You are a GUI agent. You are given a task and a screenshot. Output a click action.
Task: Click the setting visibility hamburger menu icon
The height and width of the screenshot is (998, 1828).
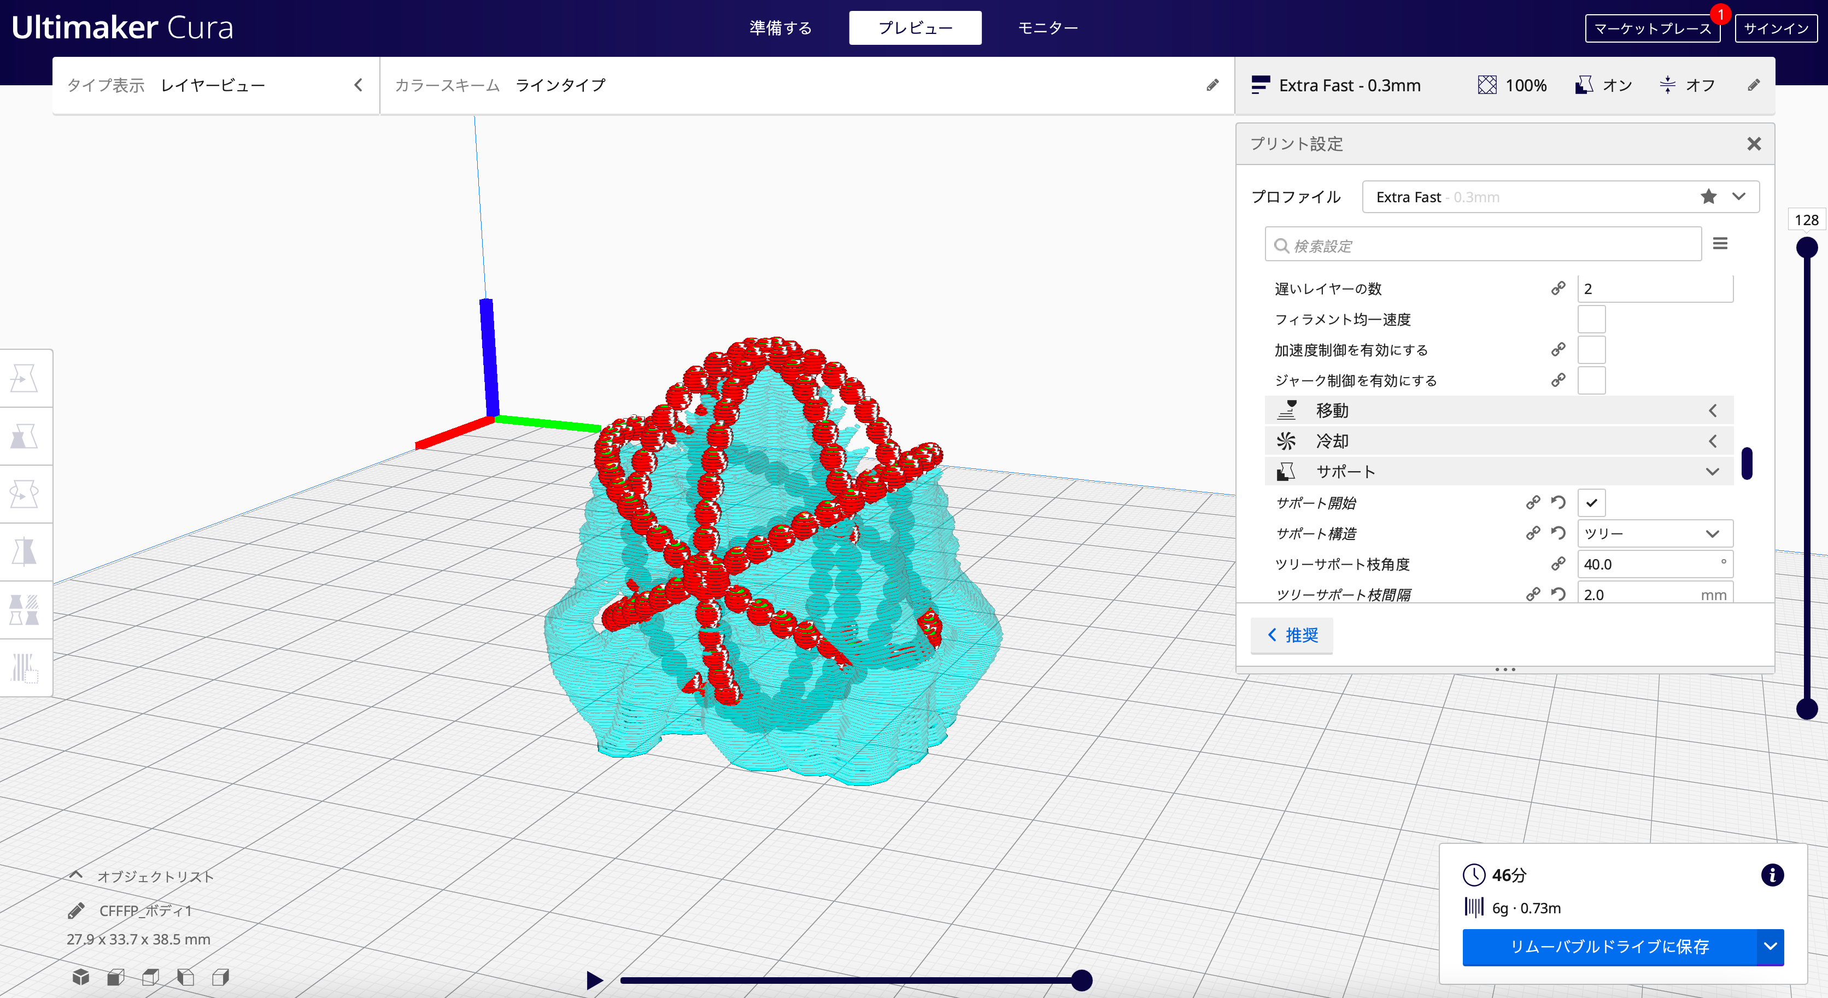(x=1719, y=244)
